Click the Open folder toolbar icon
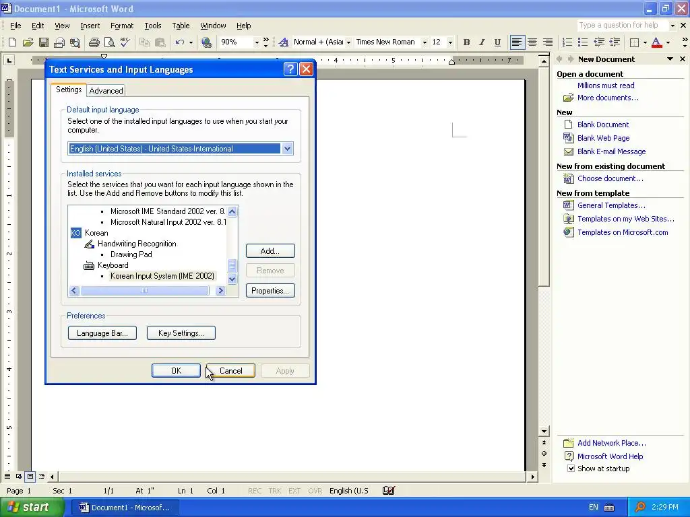Image resolution: width=690 pixels, height=517 pixels. click(x=28, y=42)
